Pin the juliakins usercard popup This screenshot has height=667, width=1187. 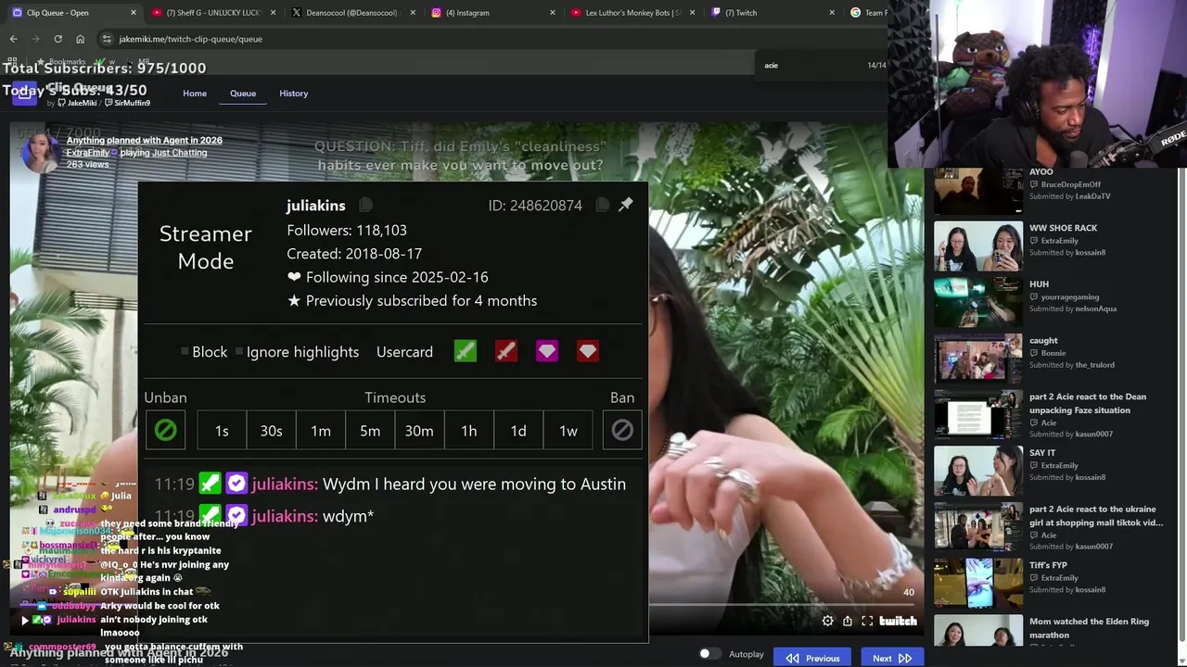[x=626, y=204]
